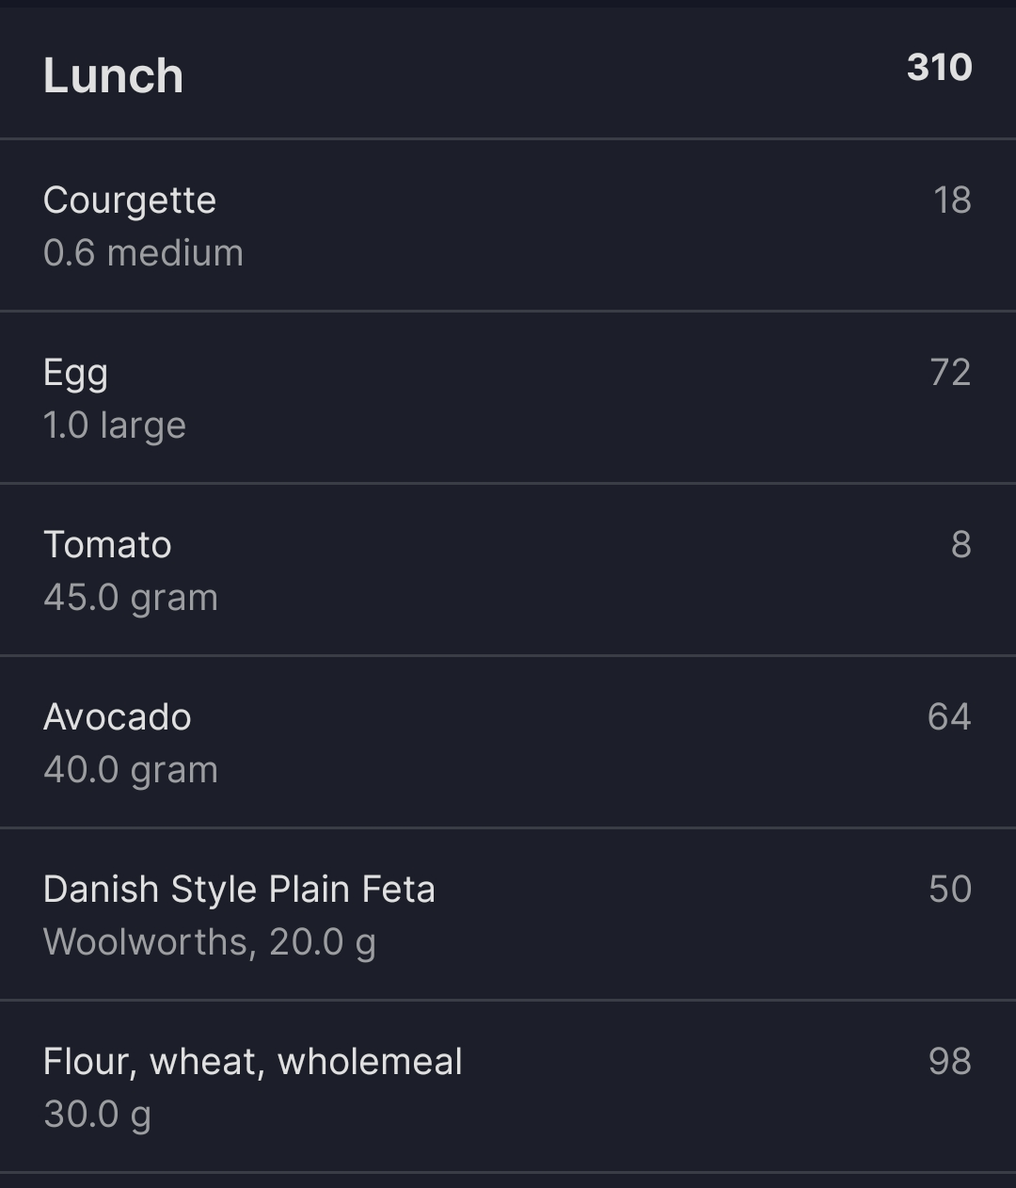Screen dimensions: 1016x1188
Task: Tap Tomato's 8 calorie value
Action: (x=960, y=544)
